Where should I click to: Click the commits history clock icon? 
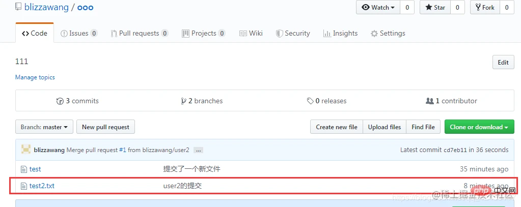click(x=60, y=101)
